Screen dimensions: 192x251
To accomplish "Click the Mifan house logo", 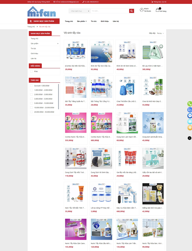I will point(42,12).
